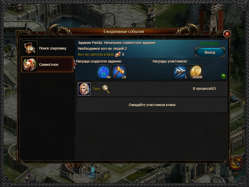Viewport: 249px width, 187px height.
Task: Select the Совместное scroll icon
Action: pos(30,64)
